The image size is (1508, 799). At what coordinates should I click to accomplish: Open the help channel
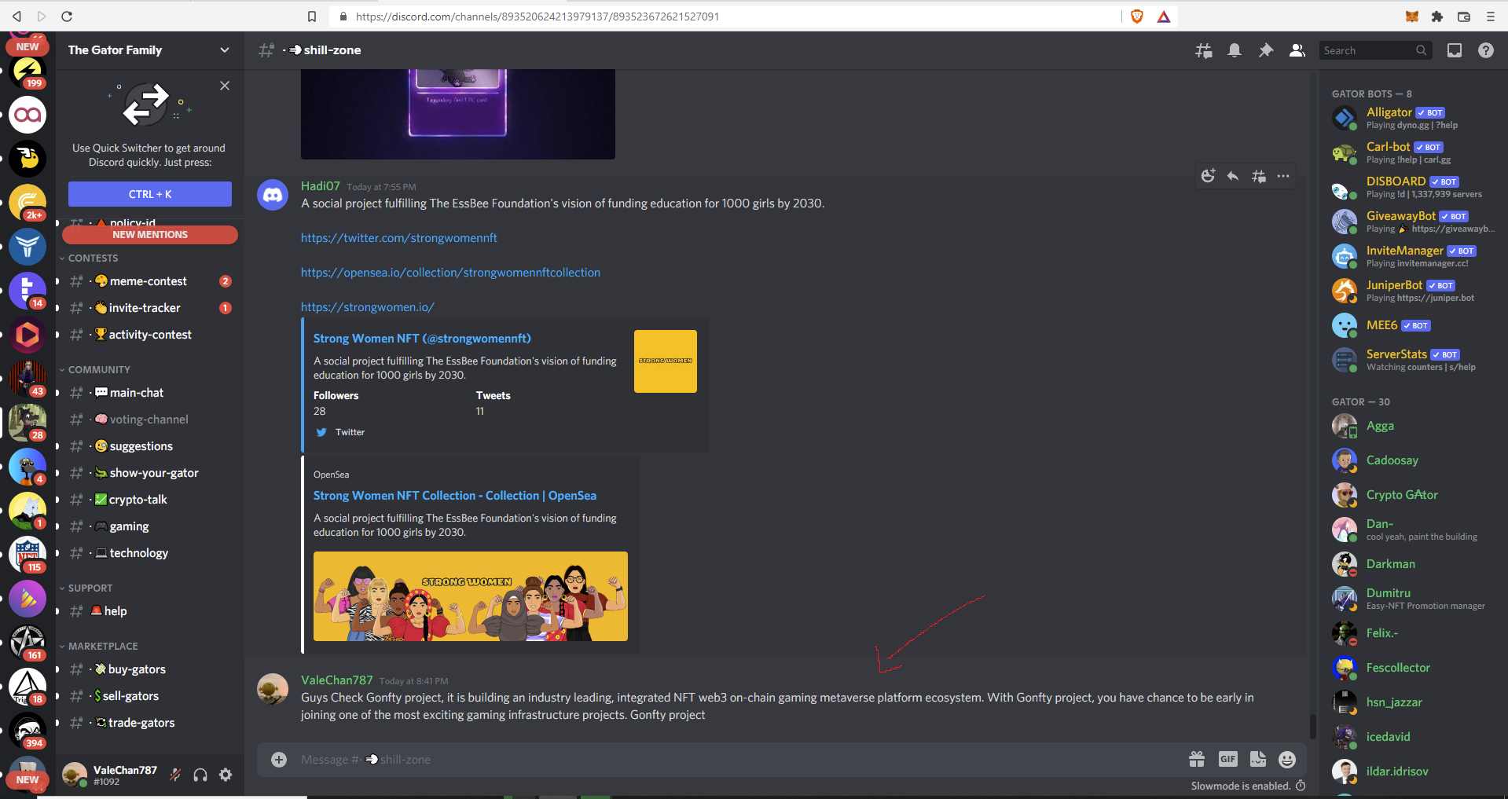point(150,611)
